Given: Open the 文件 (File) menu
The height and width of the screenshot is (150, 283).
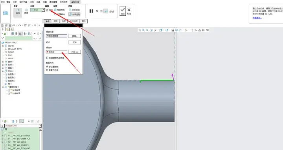Looking at the screenshot, I should coord(3,2).
